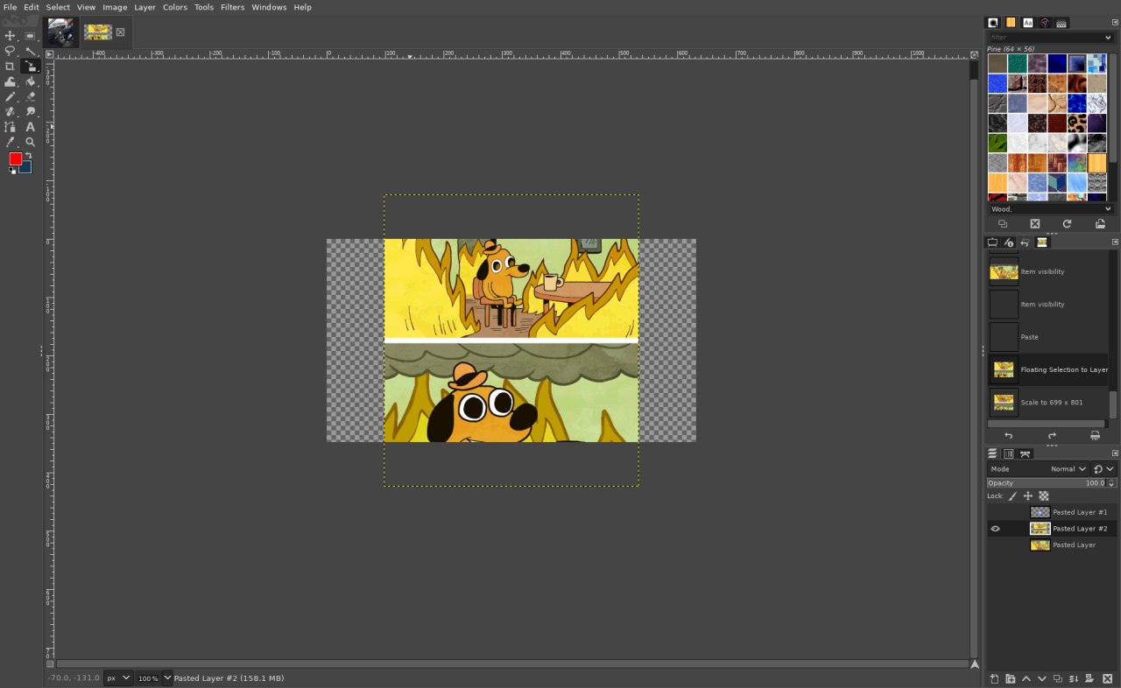Open the Filters menu

tap(233, 7)
